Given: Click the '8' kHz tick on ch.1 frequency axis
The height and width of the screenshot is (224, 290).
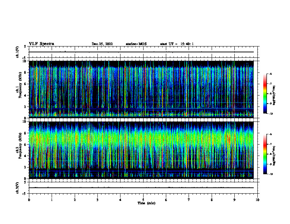Looking at the screenshot, I should (26, 72).
